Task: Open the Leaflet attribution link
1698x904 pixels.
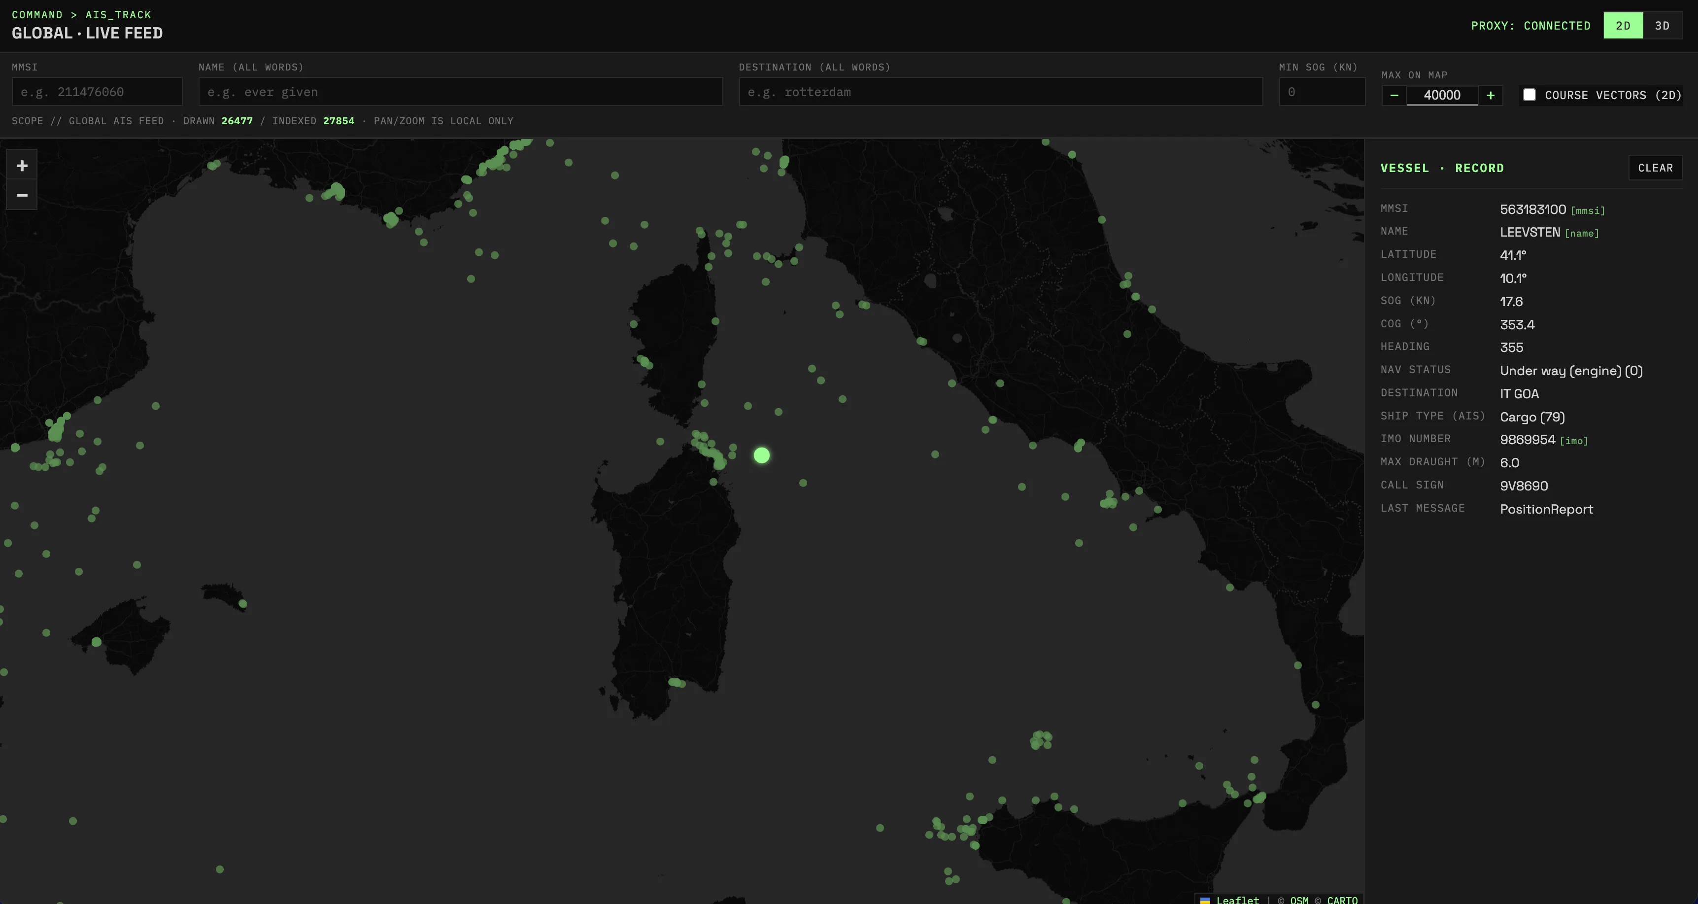Action: coord(1237,900)
